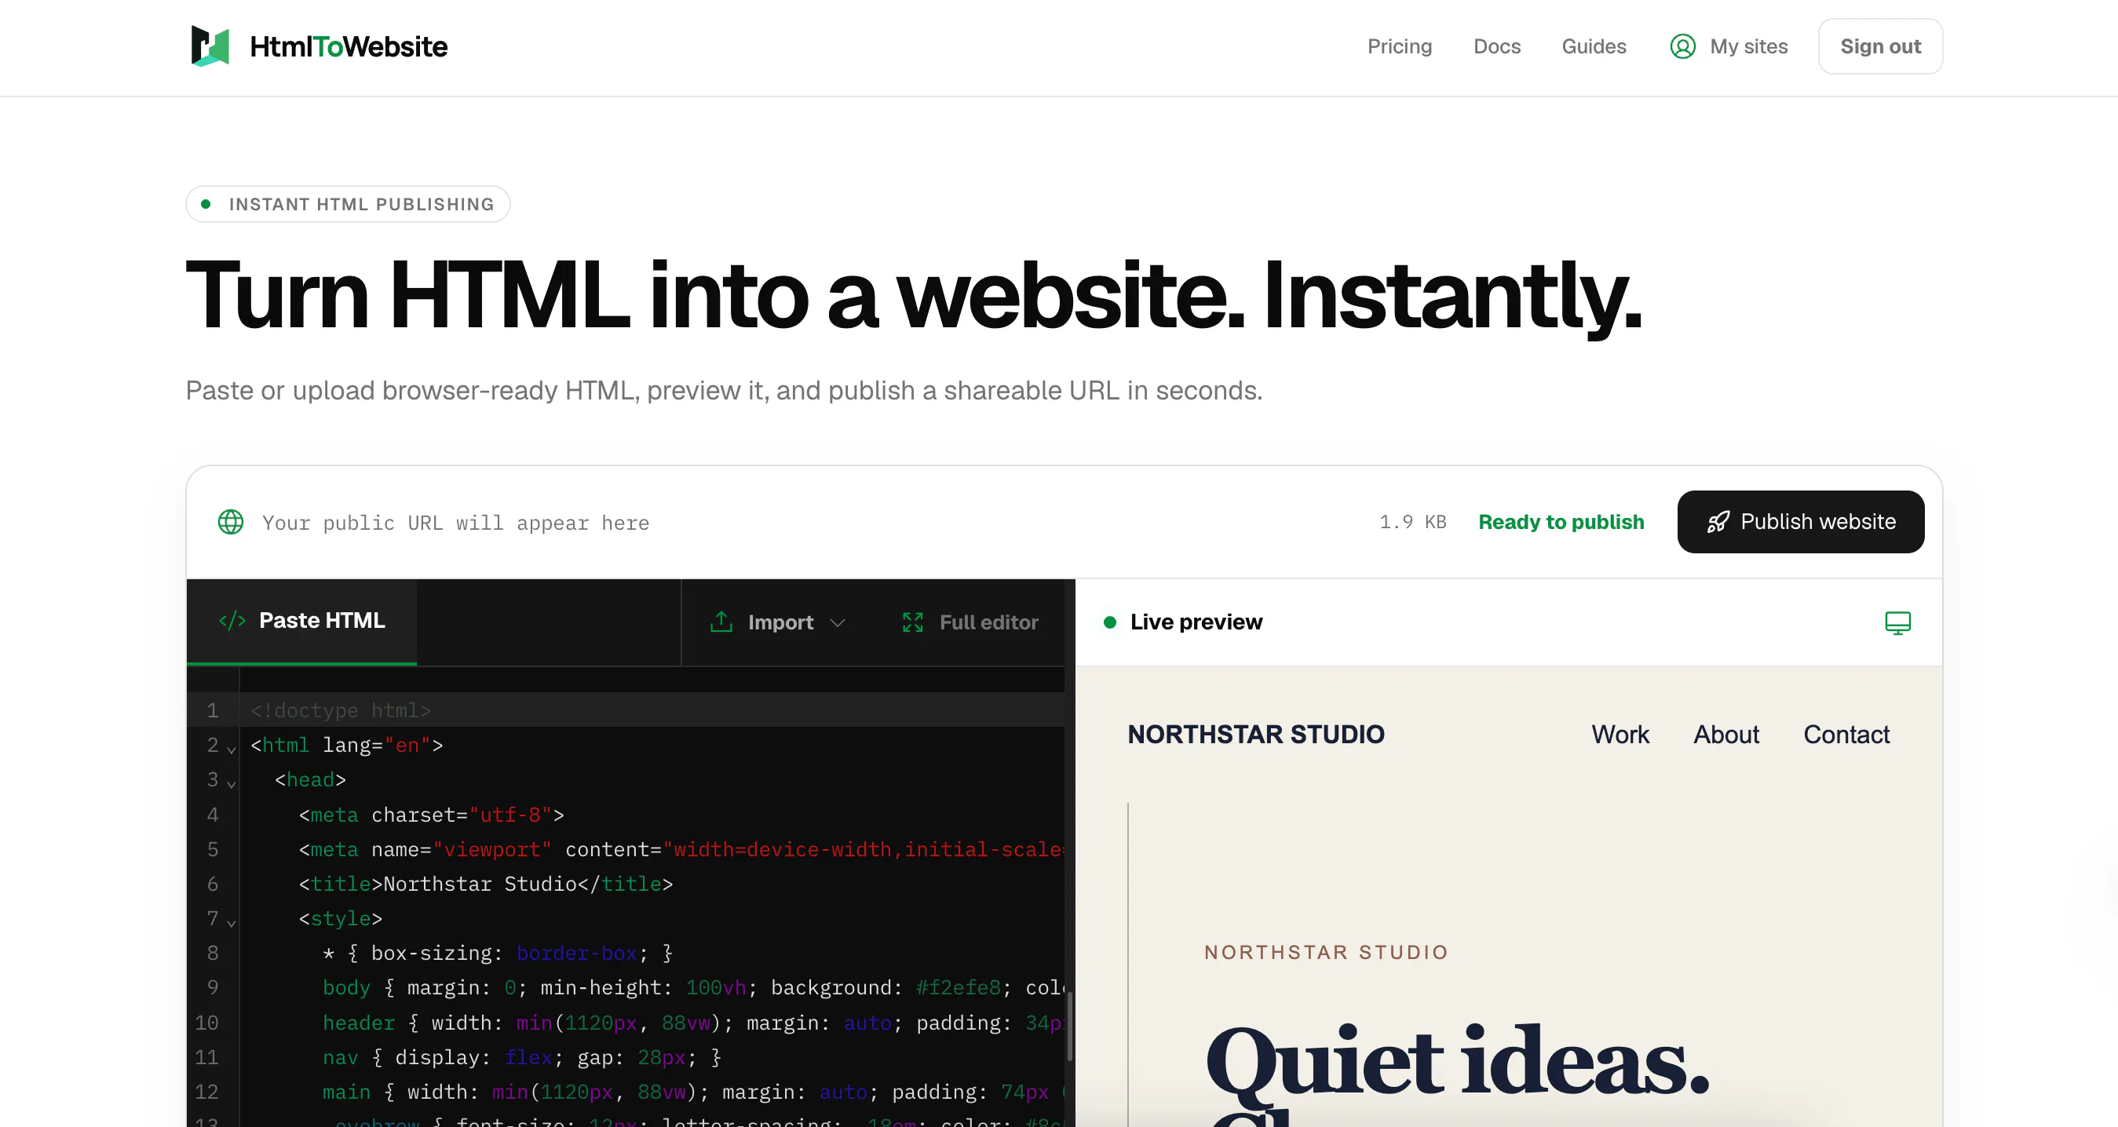2118x1127 pixels.
Task: Click the Contact link in the preview
Action: (x=1846, y=734)
